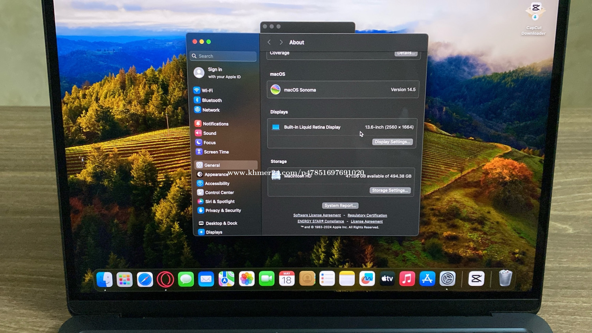
Task: Select General in the sidebar
Action: tap(226, 165)
